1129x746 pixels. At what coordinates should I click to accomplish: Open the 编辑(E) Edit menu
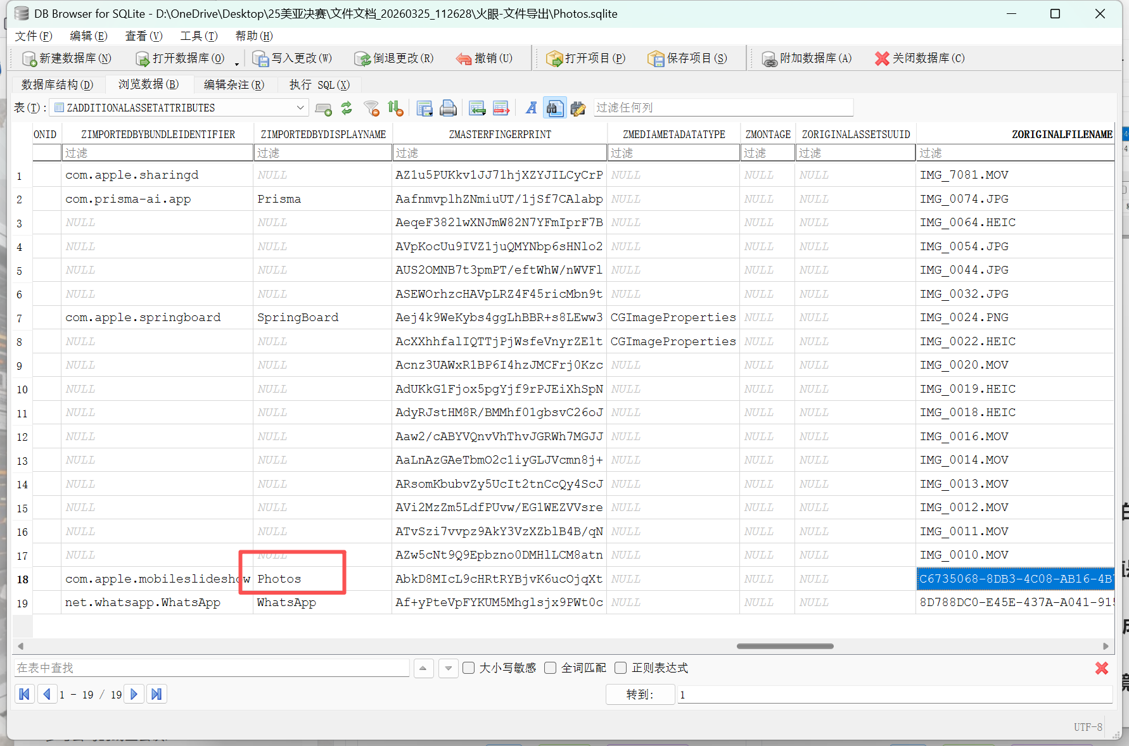click(x=89, y=36)
